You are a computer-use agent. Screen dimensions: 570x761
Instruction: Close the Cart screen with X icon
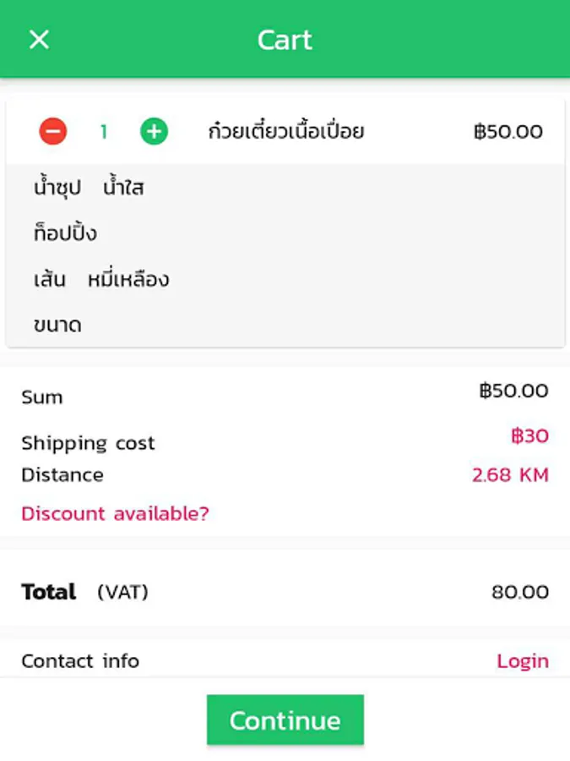[x=39, y=40]
